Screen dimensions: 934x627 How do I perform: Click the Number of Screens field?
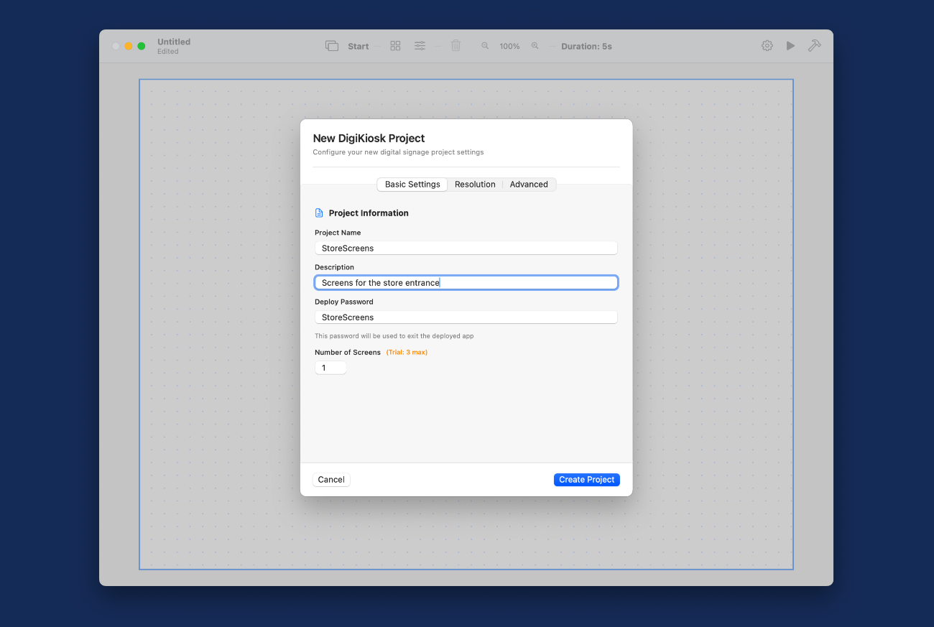point(330,368)
